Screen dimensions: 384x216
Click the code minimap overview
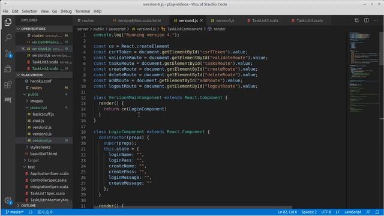point(363,72)
